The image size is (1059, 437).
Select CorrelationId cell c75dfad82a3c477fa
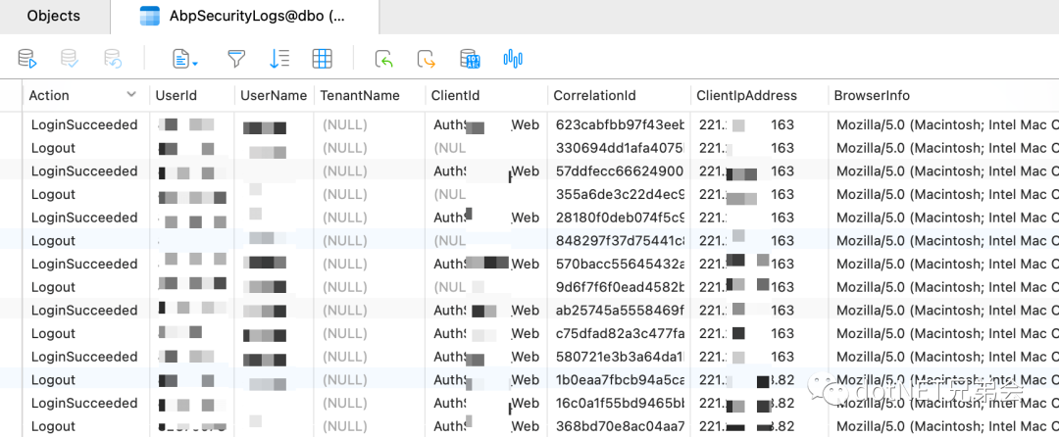click(620, 333)
